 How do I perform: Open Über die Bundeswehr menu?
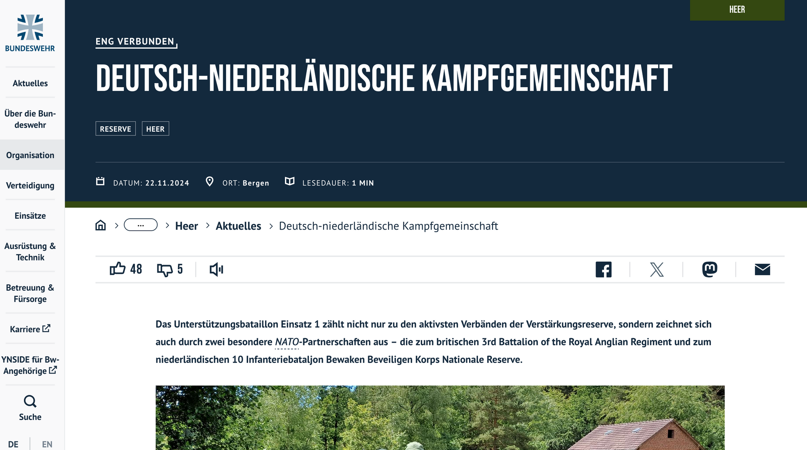pyautogui.click(x=30, y=119)
